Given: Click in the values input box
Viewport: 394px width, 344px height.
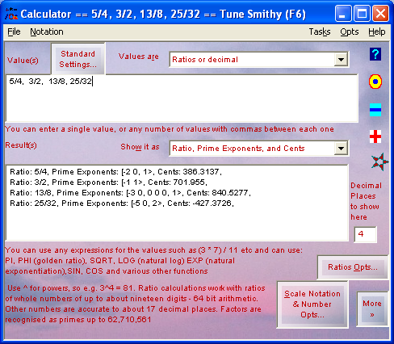Looking at the screenshot, I should point(182,99).
